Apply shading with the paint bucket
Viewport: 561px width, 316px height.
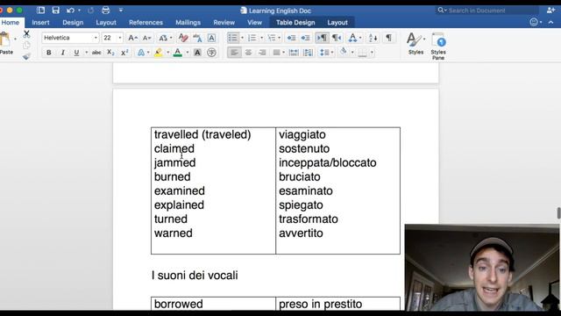coord(344,52)
